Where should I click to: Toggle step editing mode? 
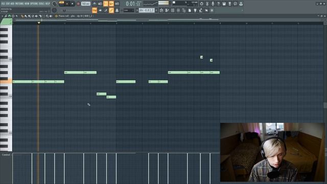[106, 10]
